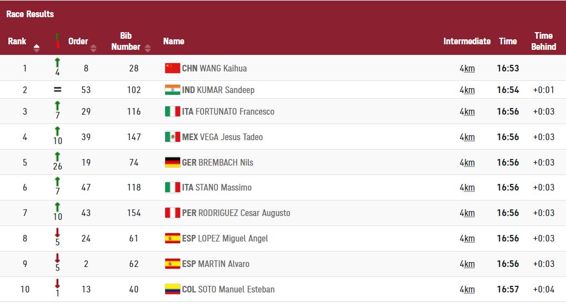
Task: Click the Colombia flag icon
Action: [x=172, y=289]
